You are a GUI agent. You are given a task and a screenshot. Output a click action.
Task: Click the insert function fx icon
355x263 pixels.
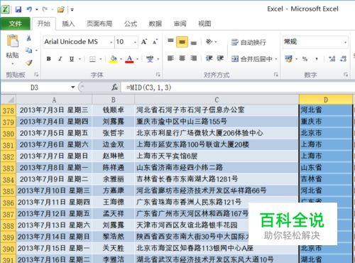[x=115, y=87]
